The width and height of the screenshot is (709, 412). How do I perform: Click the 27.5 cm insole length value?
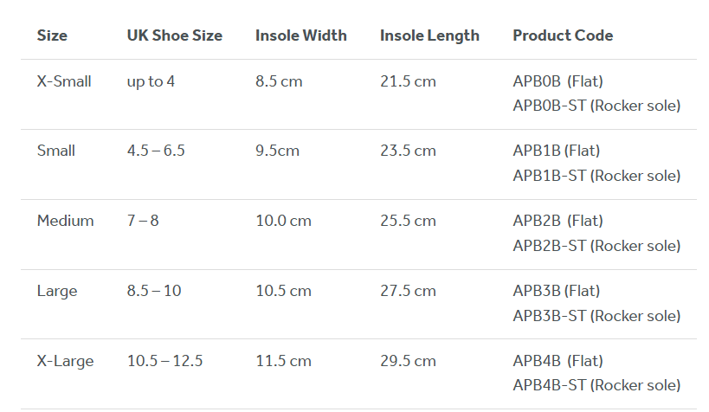408,291
